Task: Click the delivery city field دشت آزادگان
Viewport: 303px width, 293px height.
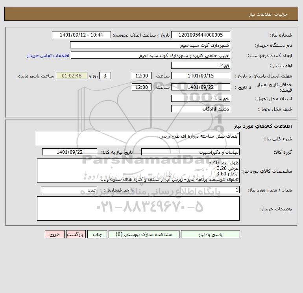Action: pyautogui.click(x=201, y=109)
